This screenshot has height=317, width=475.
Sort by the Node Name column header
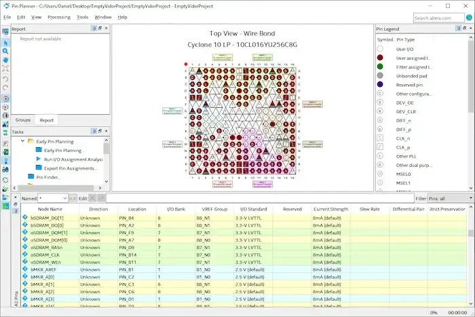click(x=50, y=209)
